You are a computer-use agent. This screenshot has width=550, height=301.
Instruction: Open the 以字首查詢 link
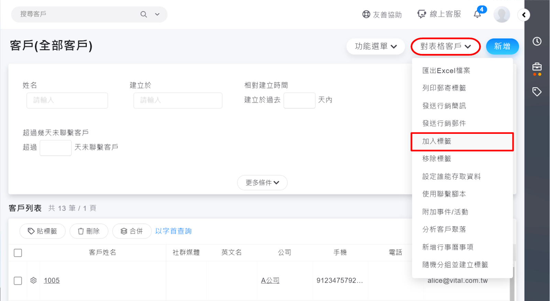coord(173,231)
